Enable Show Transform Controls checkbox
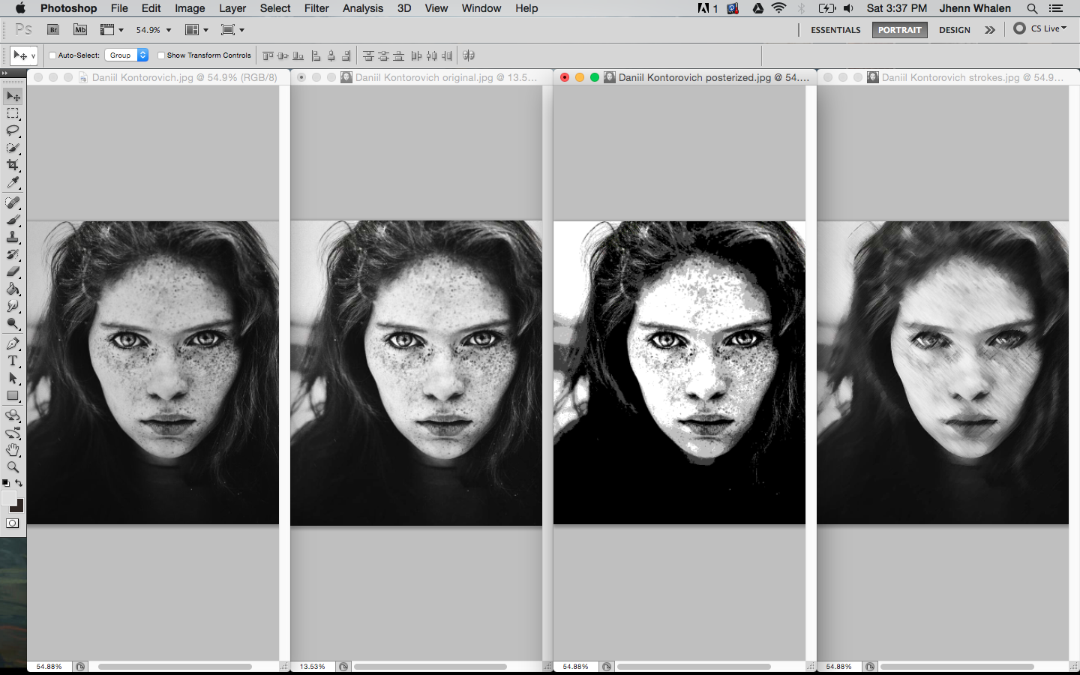This screenshot has height=675, width=1080. [161, 55]
